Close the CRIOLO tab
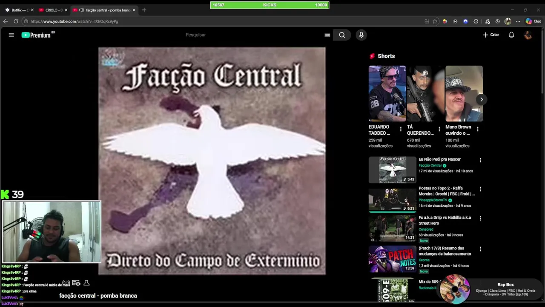Screen dimensions: 545x307 [x=66, y=10]
